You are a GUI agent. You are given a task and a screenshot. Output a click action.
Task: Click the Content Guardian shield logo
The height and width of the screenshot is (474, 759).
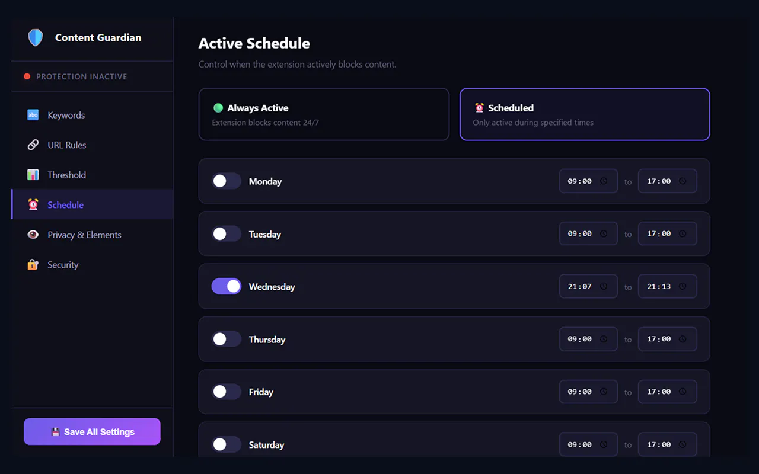[x=36, y=38]
